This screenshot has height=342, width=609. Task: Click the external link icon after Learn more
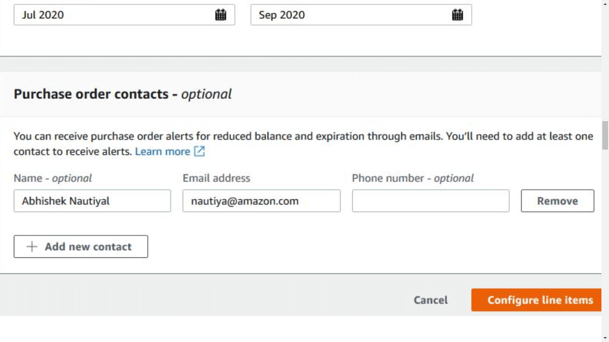click(200, 152)
